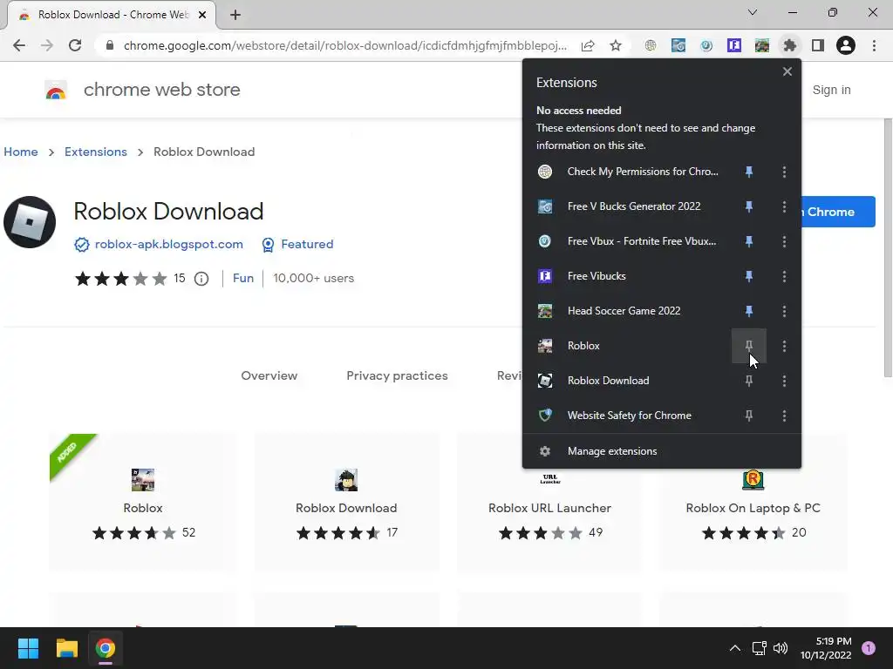The image size is (893, 669).
Task: Click the tab search chevron
Action: coord(753,12)
